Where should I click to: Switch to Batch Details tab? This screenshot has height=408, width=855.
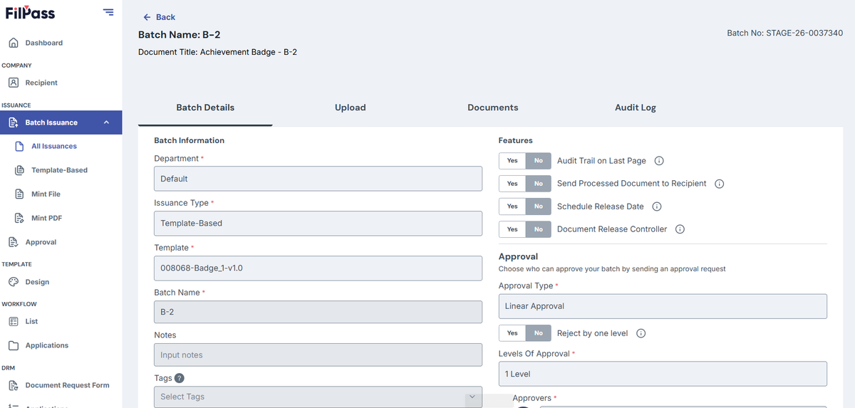point(205,108)
